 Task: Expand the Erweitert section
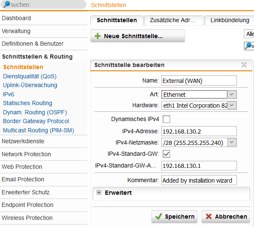click(99, 193)
